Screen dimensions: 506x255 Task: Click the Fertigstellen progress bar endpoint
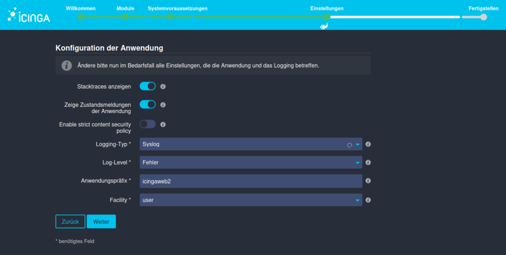click(x=483, y=17)
